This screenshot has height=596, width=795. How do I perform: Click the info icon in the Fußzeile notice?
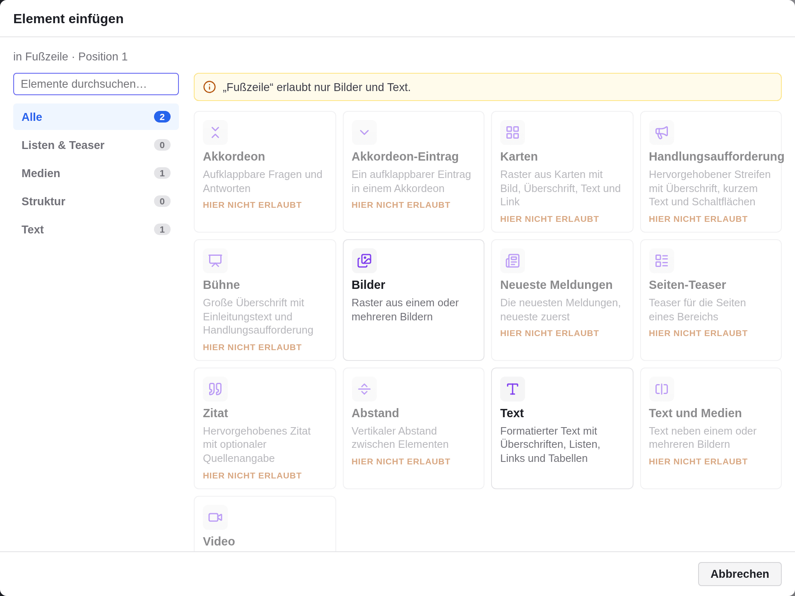coord(210,87)
